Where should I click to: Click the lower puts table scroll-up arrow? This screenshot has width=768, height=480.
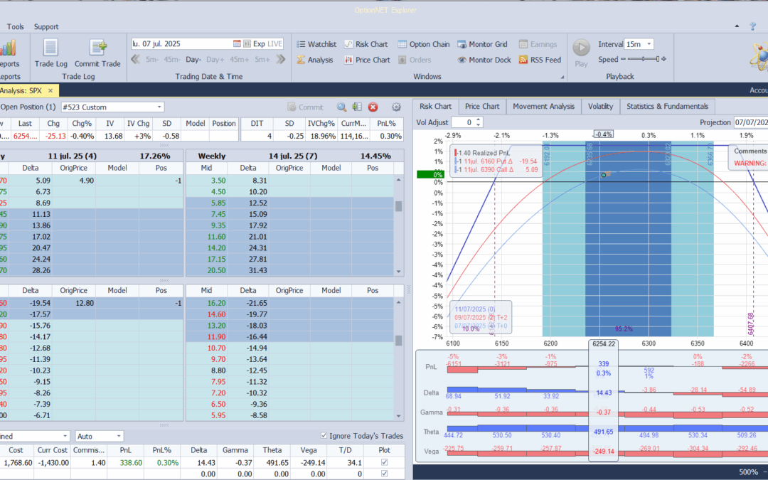(399, 302)
